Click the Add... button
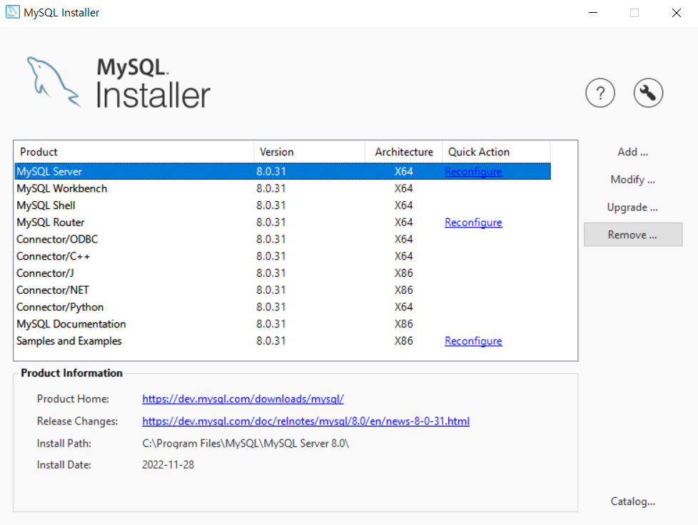Image resolution: width=698 pixels, height=525 pixels. point(632,152)
